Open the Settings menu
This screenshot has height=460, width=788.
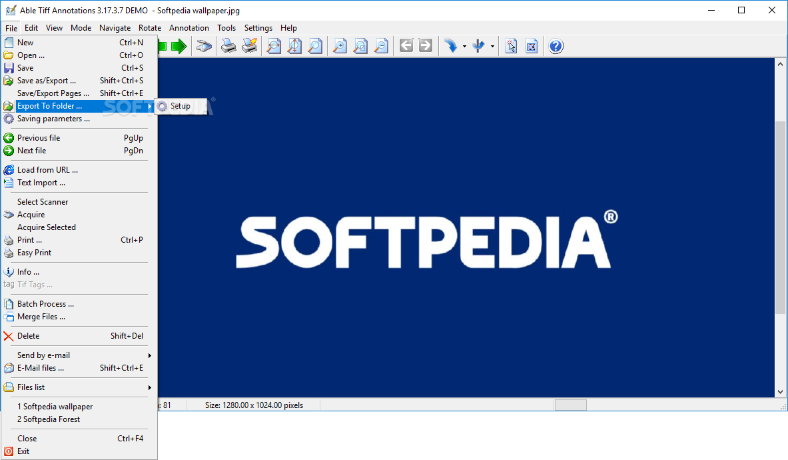[258, 28]
